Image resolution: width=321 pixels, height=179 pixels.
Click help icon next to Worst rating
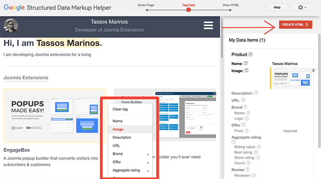click(x=258, y=157)
